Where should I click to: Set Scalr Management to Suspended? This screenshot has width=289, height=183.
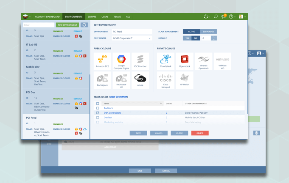208,31
